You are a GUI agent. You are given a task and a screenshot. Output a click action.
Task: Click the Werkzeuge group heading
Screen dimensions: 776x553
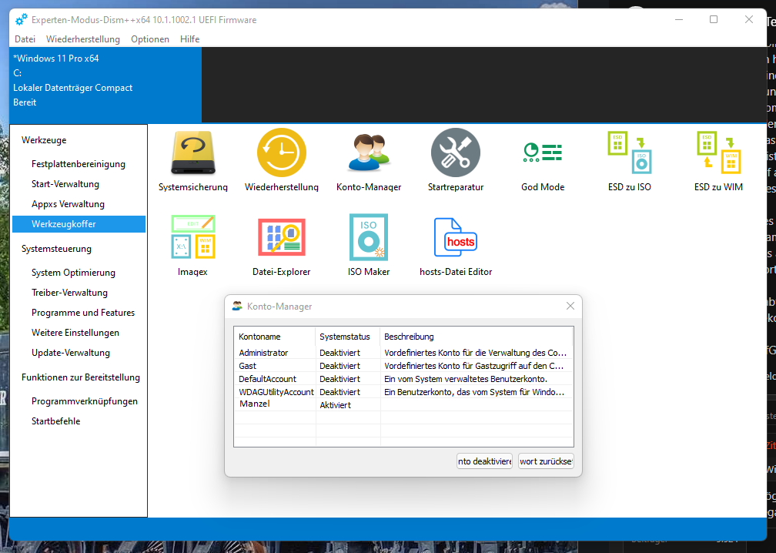click(x=44, y=140)
